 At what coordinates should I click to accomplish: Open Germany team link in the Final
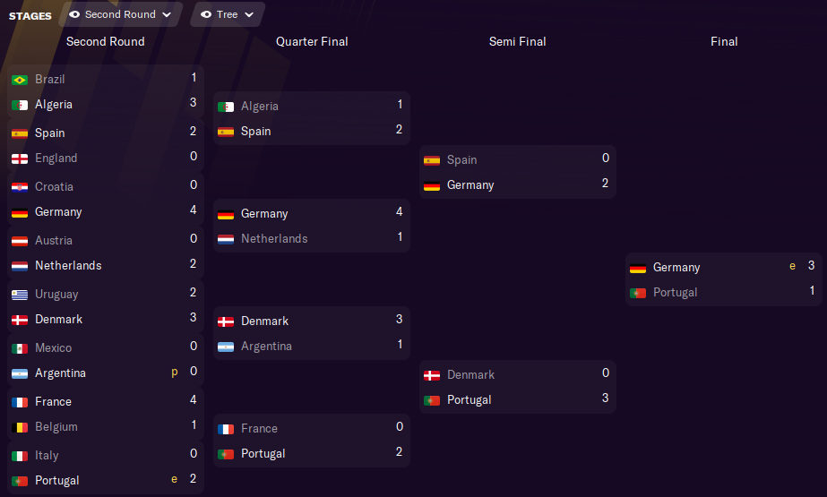[676, 268]
